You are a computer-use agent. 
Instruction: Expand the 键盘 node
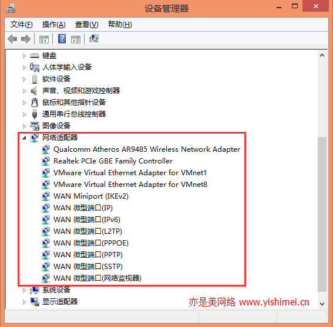tap(24, 56)
